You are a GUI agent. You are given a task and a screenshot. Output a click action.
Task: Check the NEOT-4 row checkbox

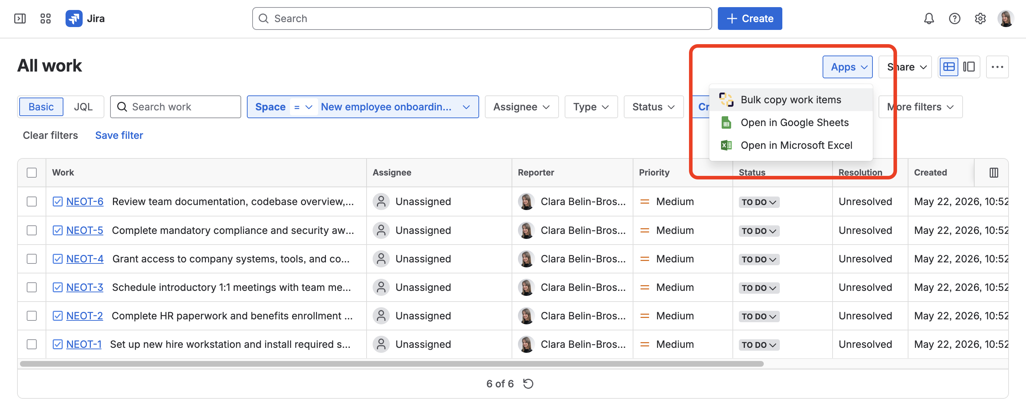[31, 259]
